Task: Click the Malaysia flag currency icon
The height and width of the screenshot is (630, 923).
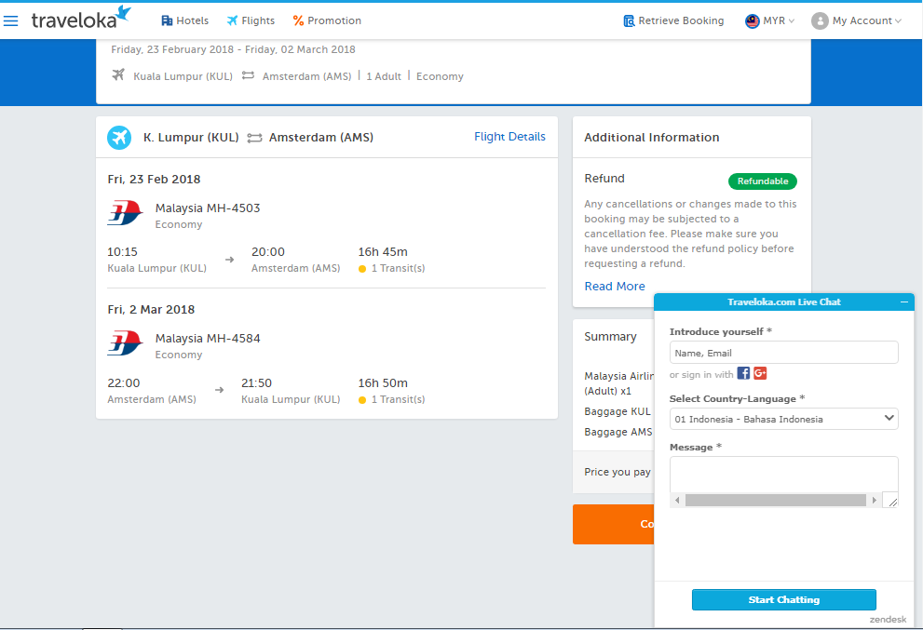Action: (x=753, y=21)
